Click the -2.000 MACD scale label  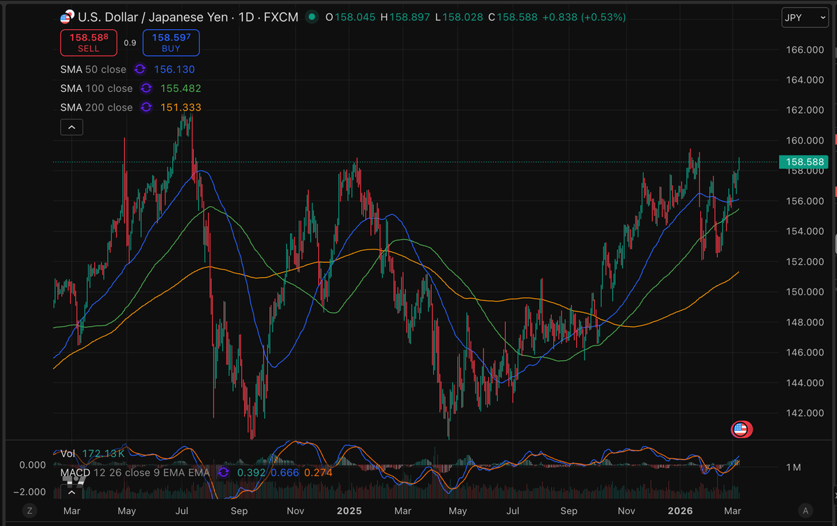(30, 492)
